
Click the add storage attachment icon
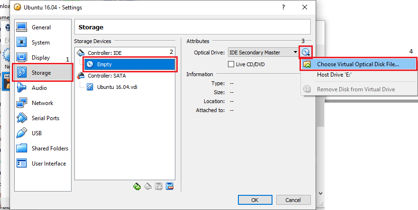pyautogui.click(x=159, y=186)
